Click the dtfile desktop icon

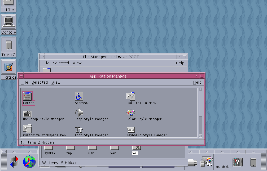click(x=8, y=6)
